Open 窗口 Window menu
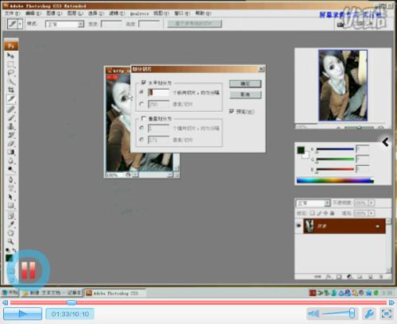Screen dimensions: 397x324 182,13
